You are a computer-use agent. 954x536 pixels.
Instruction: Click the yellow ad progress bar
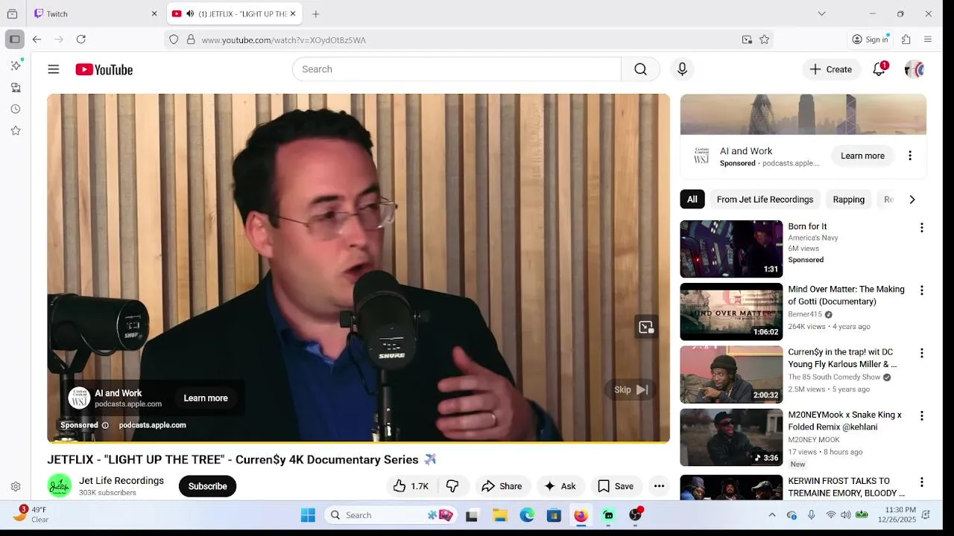click(358, 442)
